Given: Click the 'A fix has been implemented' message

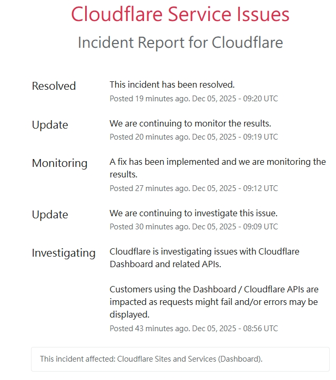Looking at the screenshot, I should pos(218,167).
